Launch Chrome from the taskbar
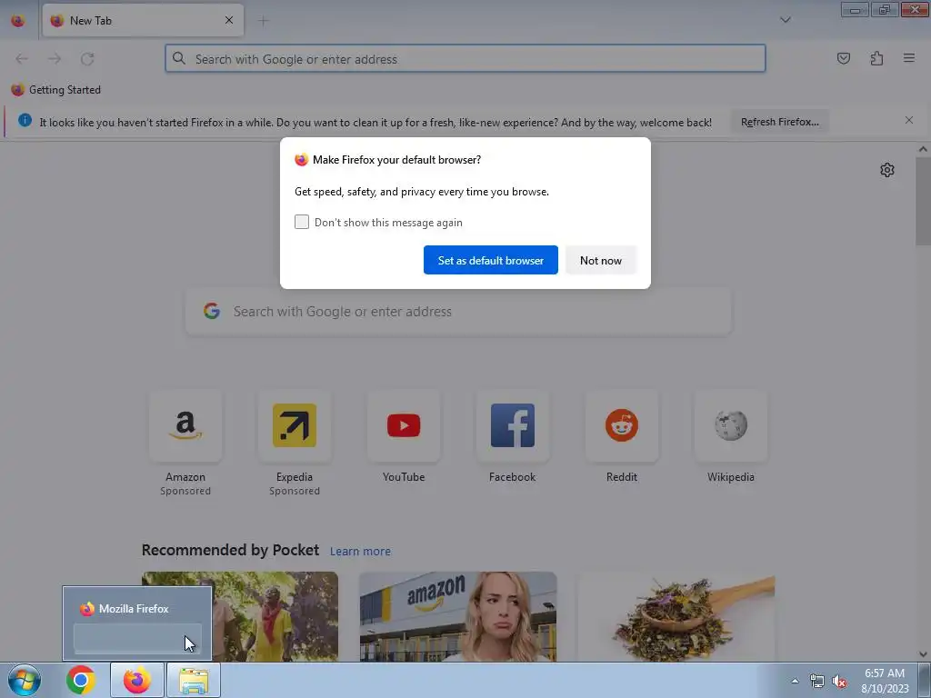The height and width of the screenshot is (698, 931). (x=81, y=680)
